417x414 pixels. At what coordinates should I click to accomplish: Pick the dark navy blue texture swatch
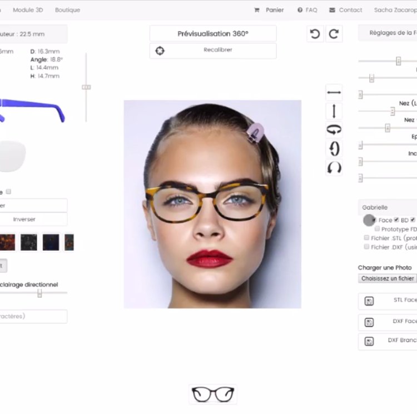[51, 242]
